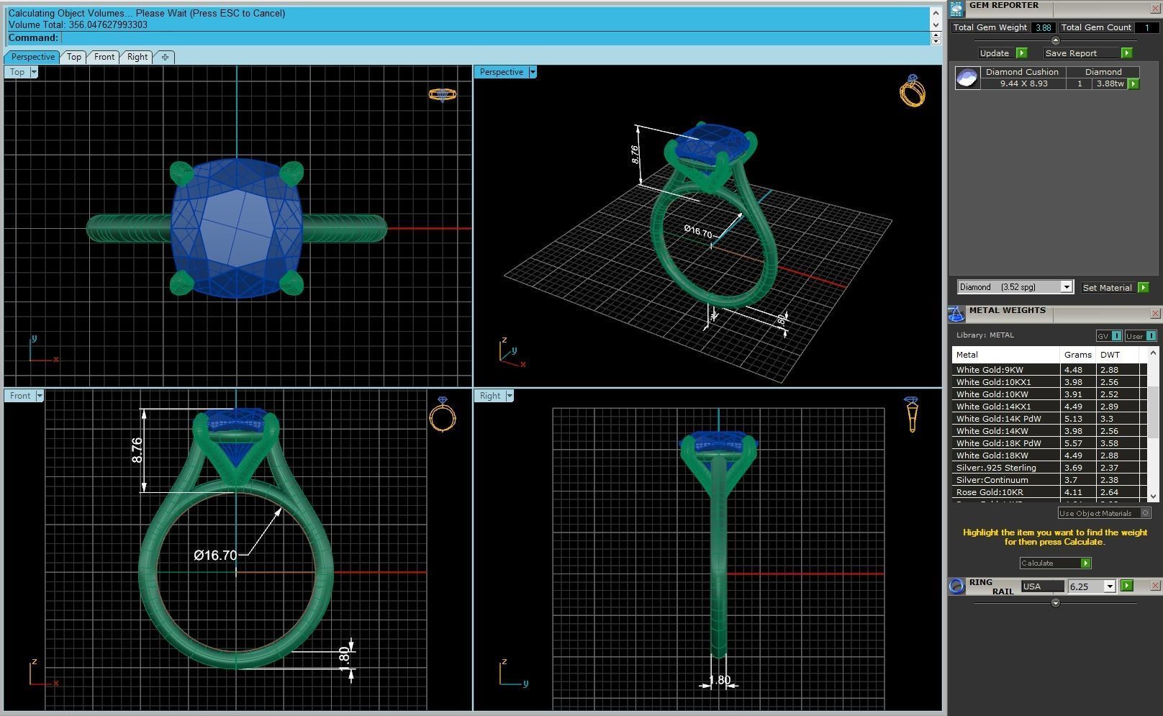Image resolution: width=1163 pixels, height=716 pixels.
Task: Click the Save Report button
Action: 1082,53
